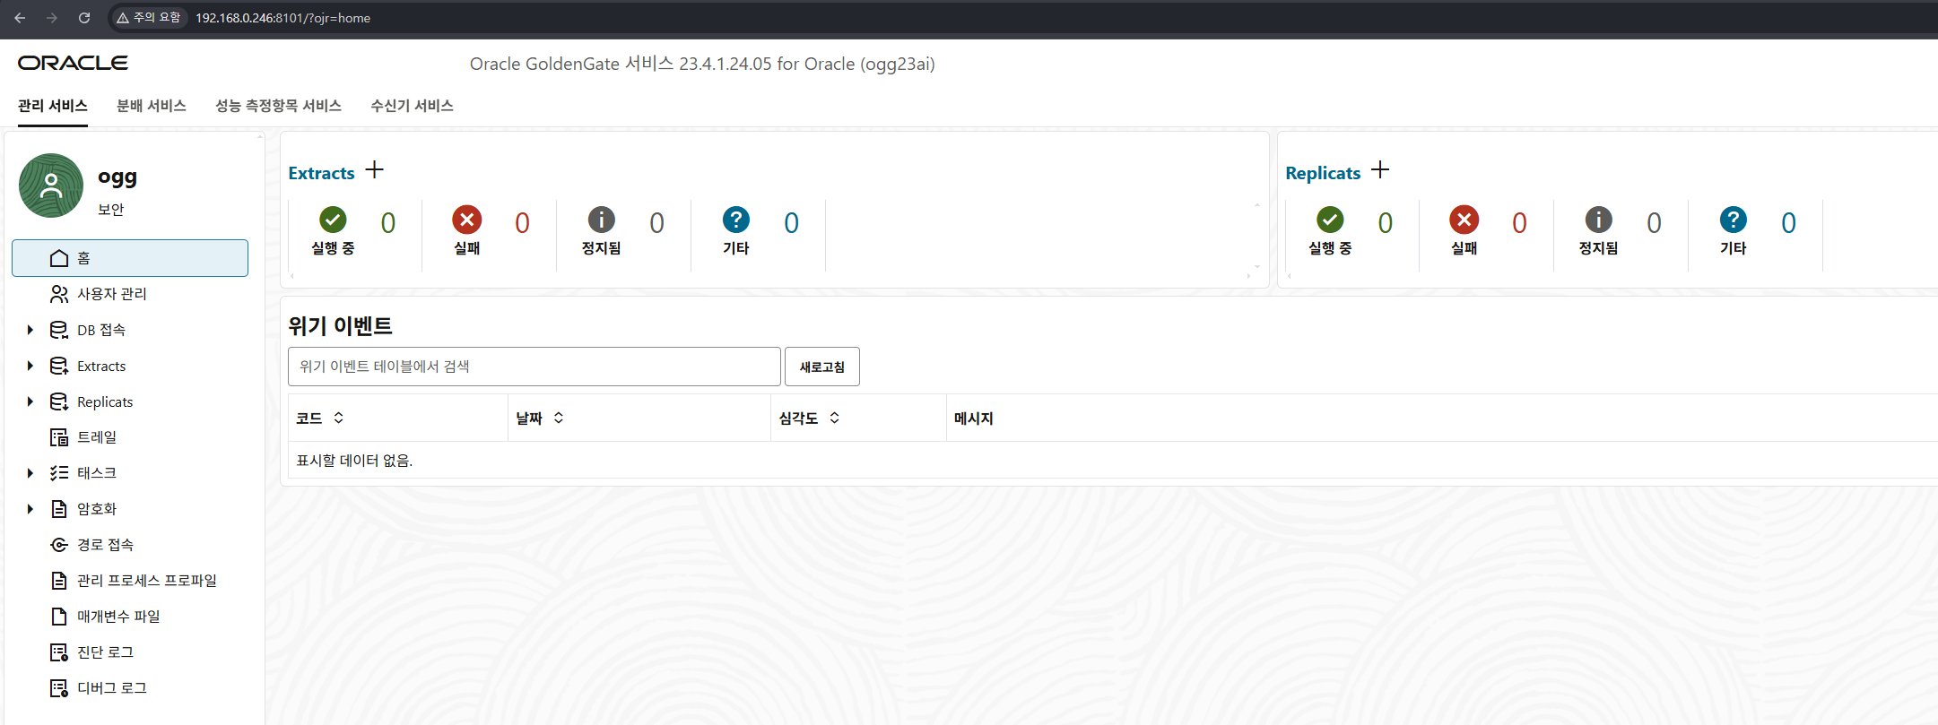This screenshot has width=1938, height=725.
Task: Switch to 성능 측정항목 서비스 tab
Action: coord(278,106)
